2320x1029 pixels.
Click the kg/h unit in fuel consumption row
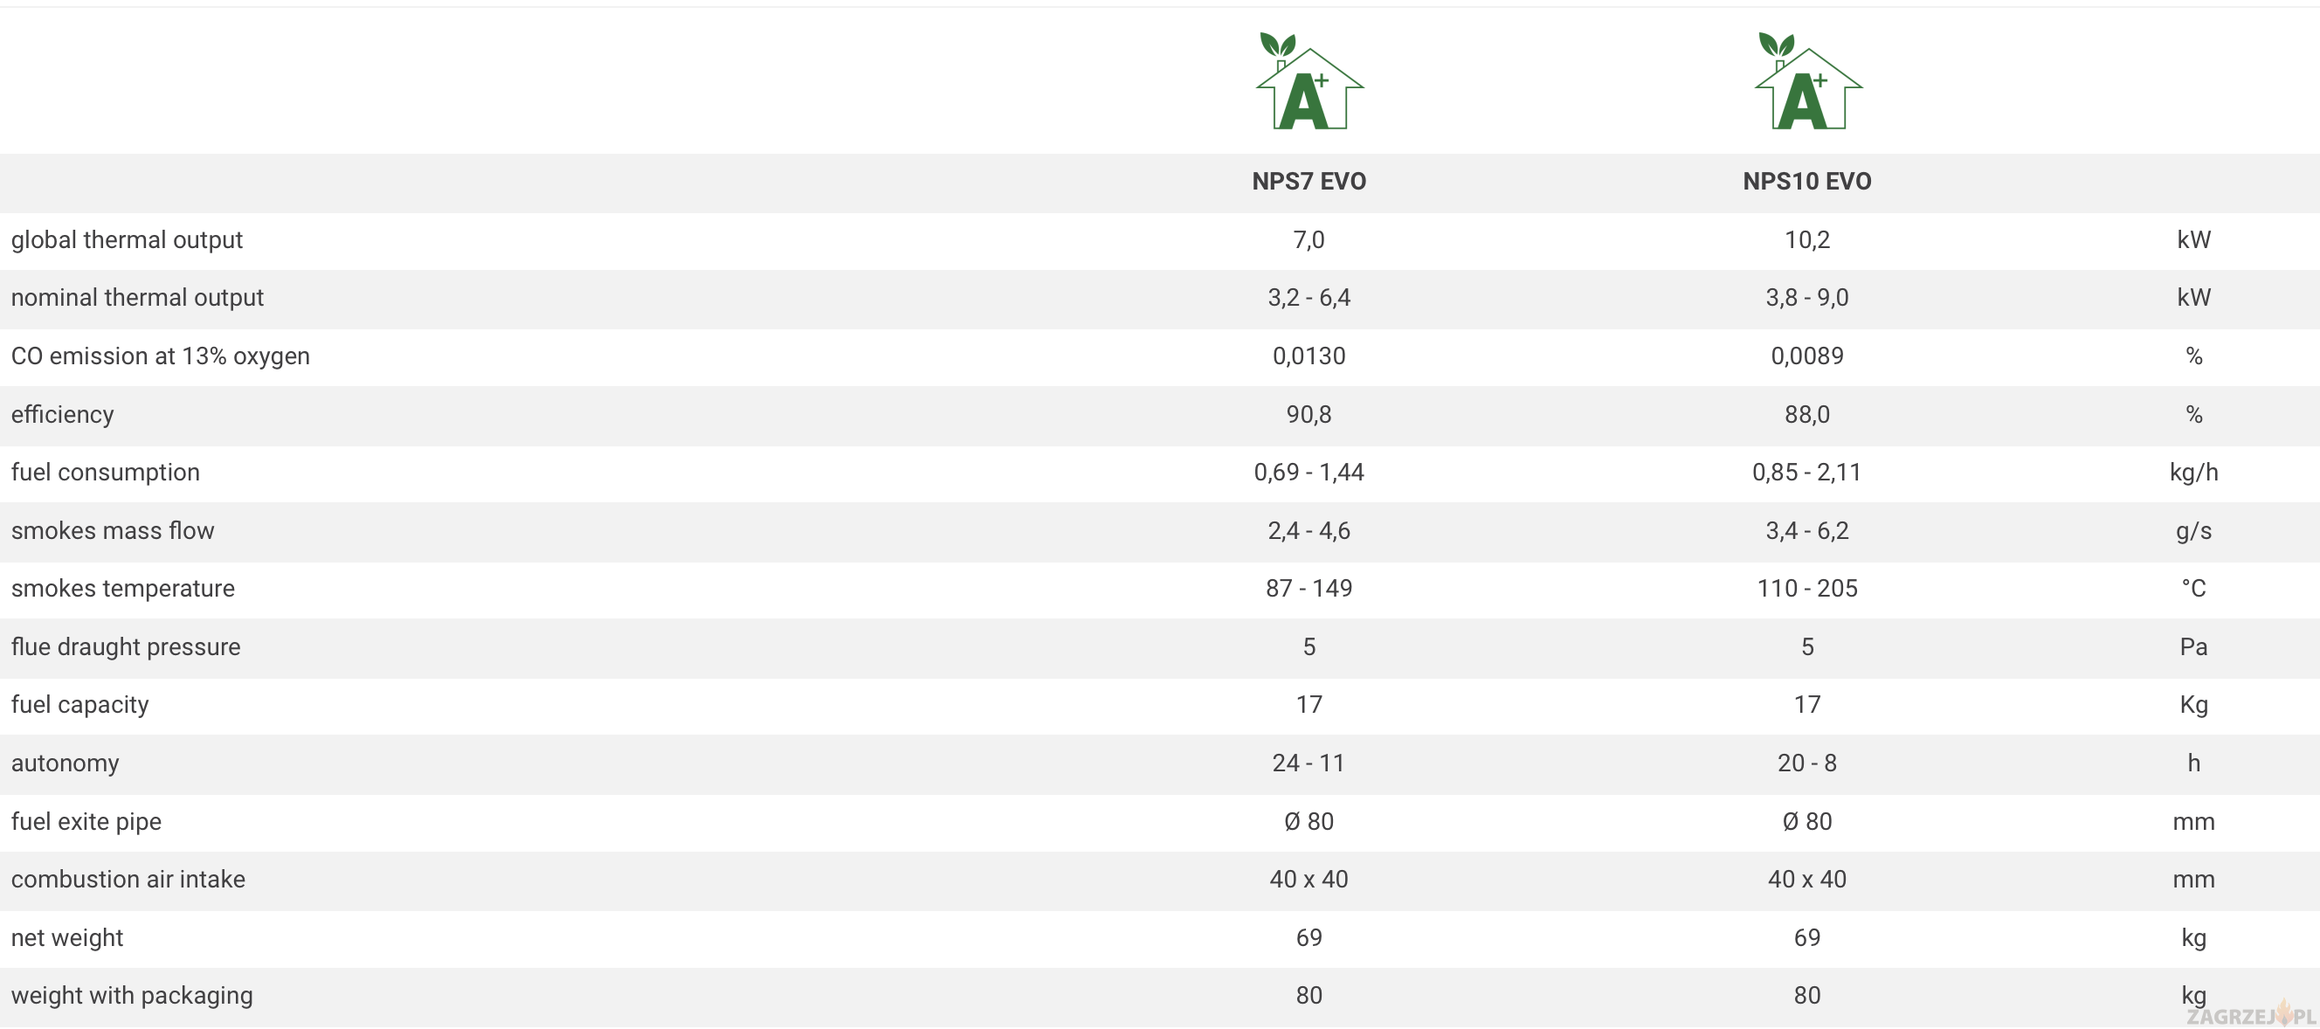point(2193,473)
